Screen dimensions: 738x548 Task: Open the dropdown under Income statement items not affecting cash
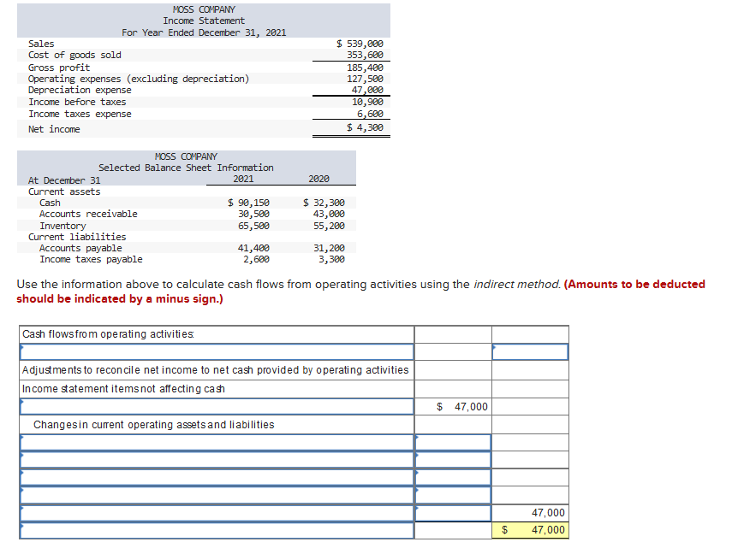(217, 407)
